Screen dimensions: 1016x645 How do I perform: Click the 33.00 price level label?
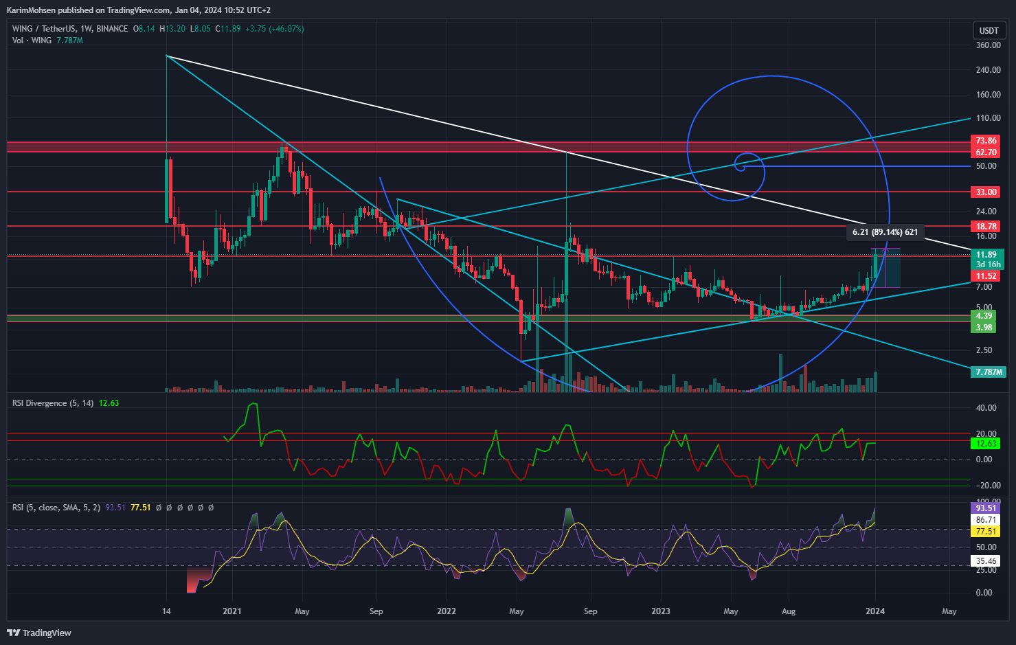click(x=986, y=192)
